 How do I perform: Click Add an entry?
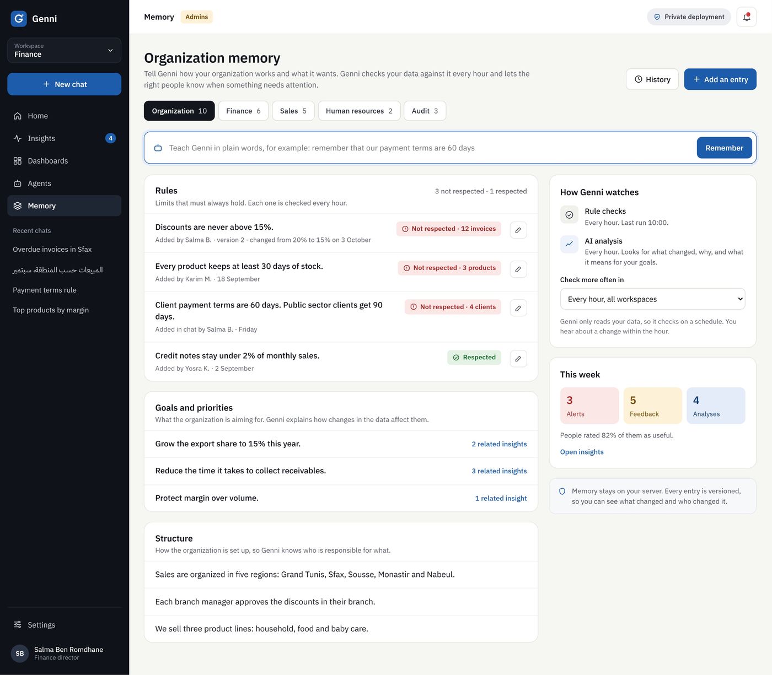pyautogui.click(x=720, y=79)
